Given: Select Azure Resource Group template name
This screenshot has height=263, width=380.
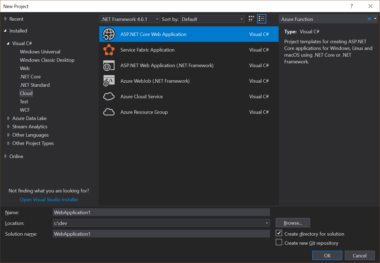Looking at the screenshot, I should pyautogui.click(x=144, y=112).
